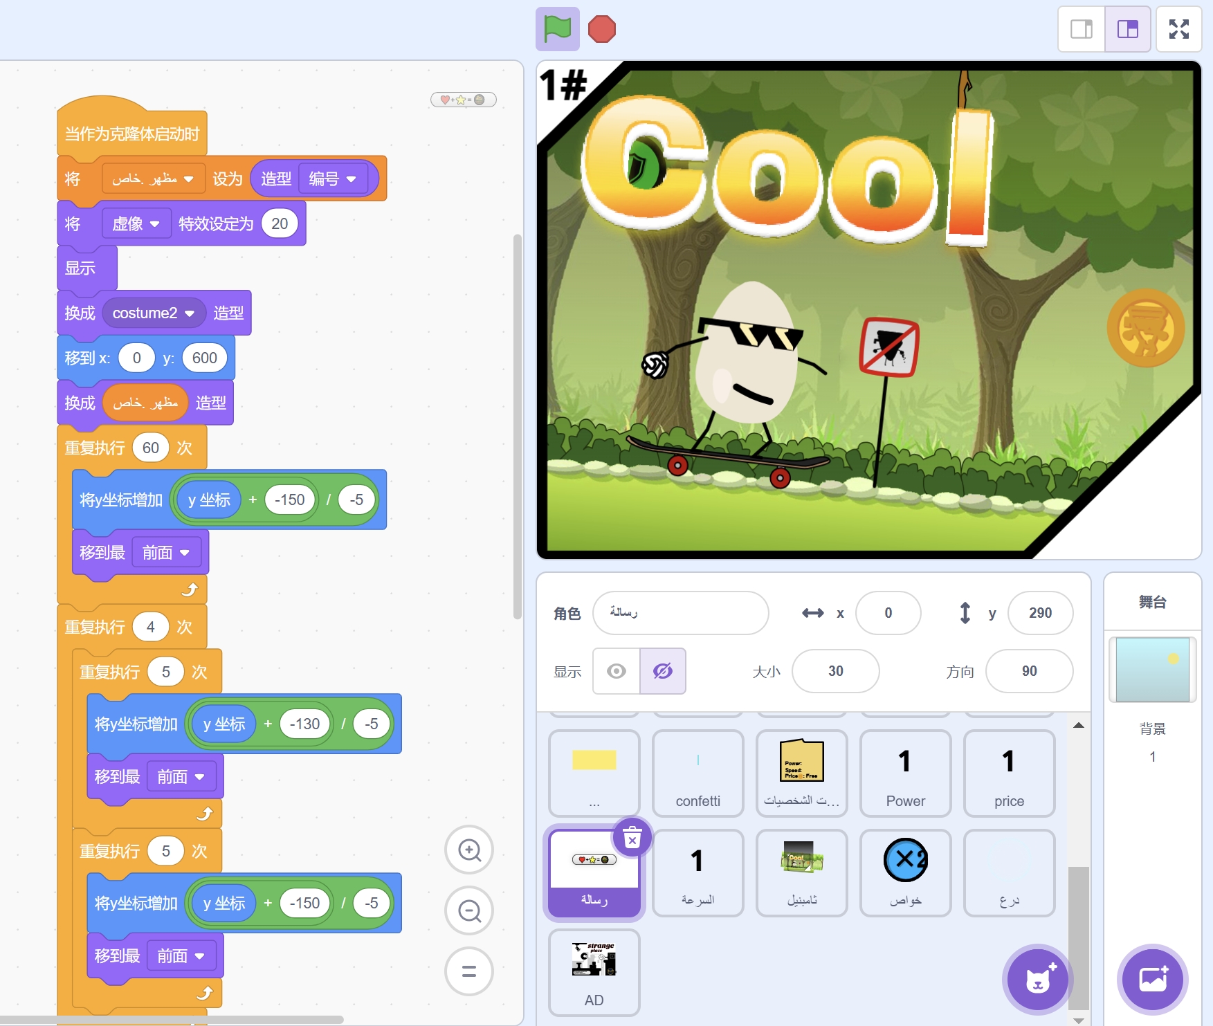
Task: Switch to large stage layout
Action: [1128, 29]
